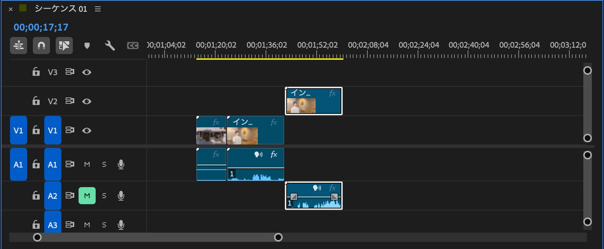Viewport: 604px width, 249px height.
Task: Toggle Linked Selection button
Action: coord(64,46)
